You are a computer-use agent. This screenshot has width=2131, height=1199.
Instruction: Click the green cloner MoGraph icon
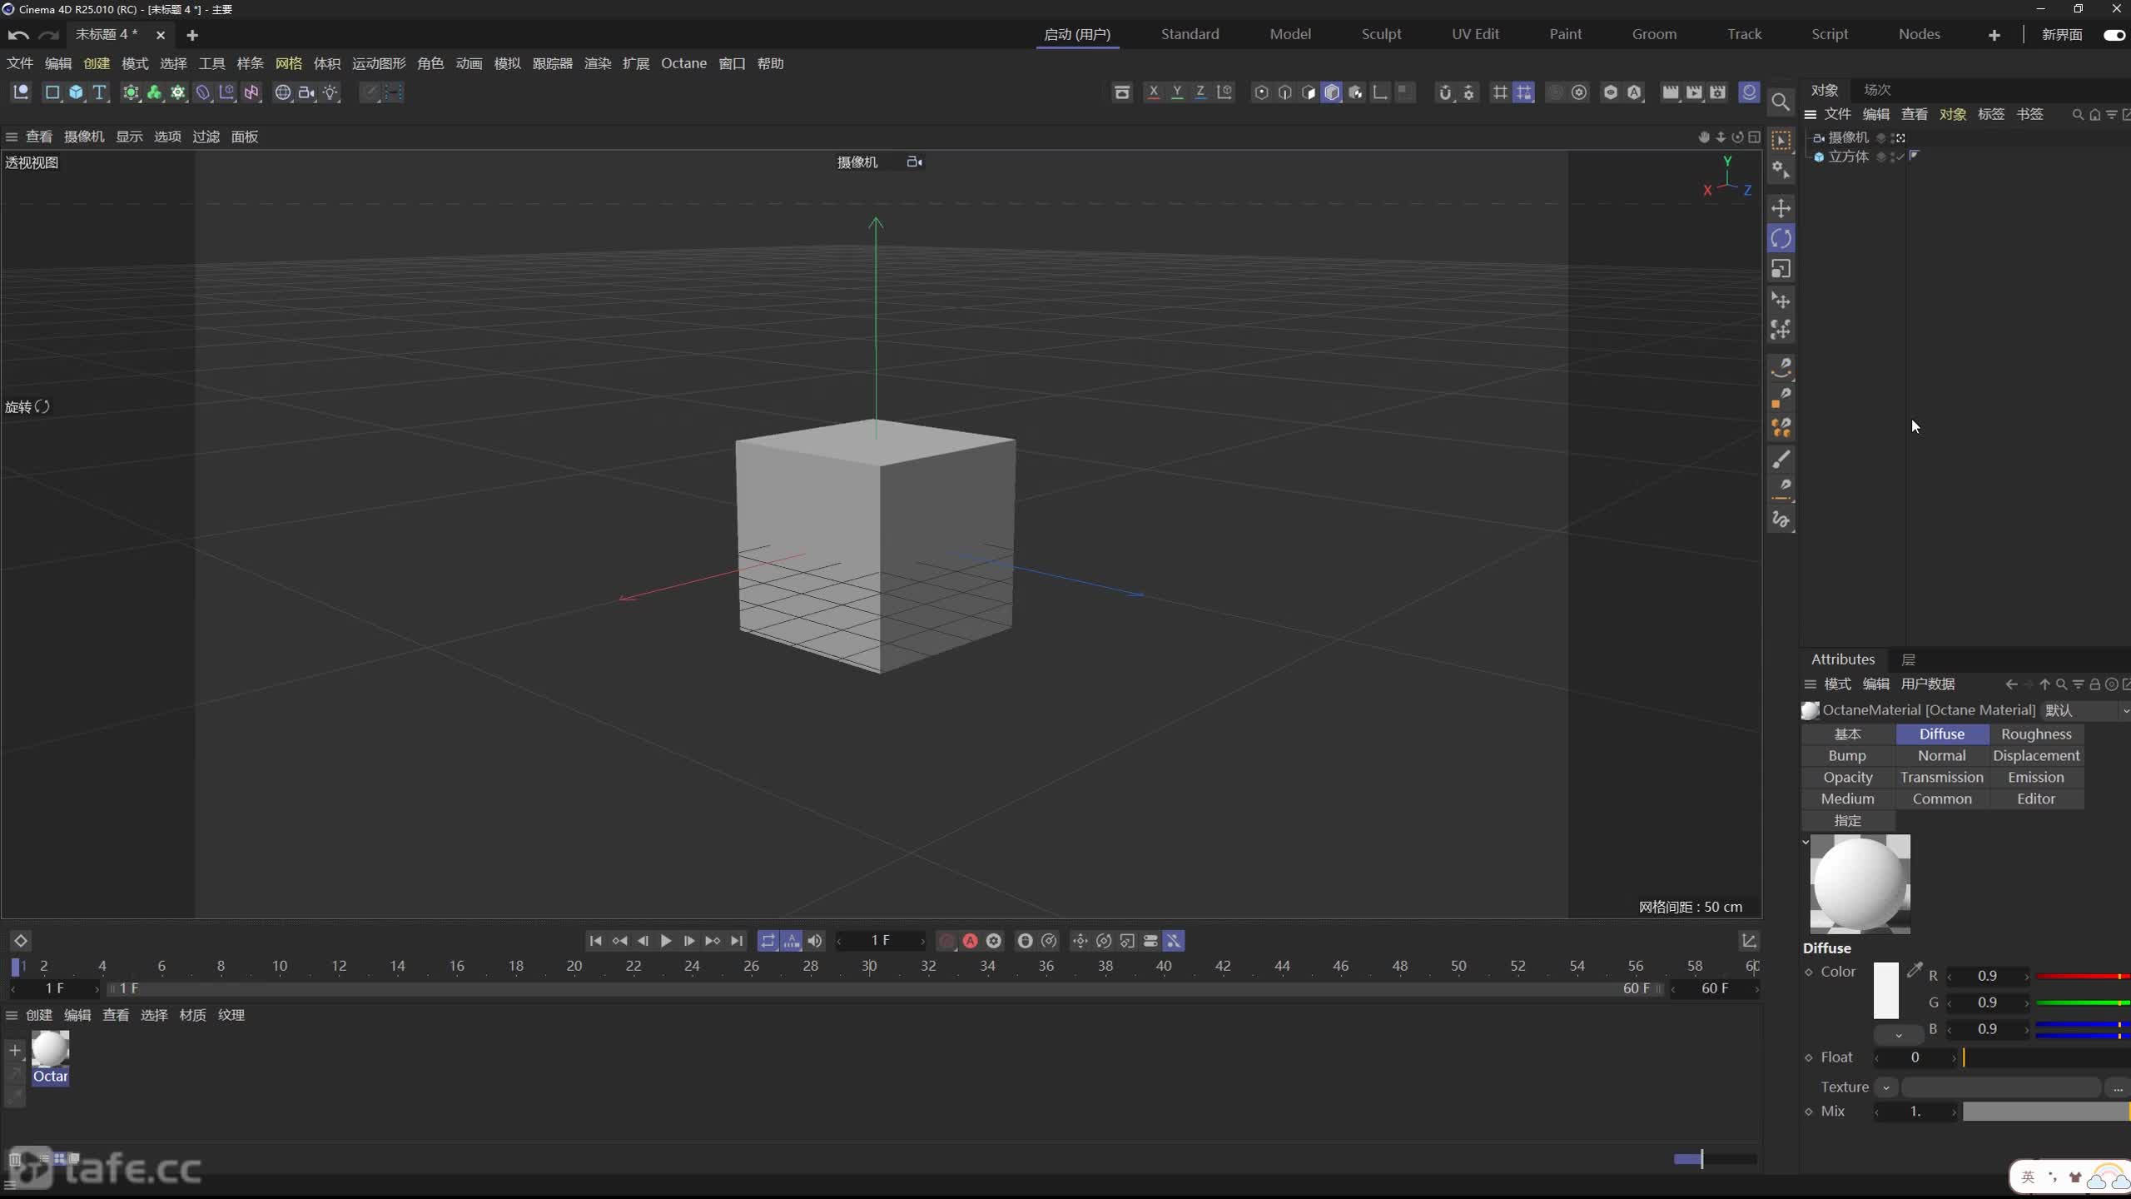[155, 92]
